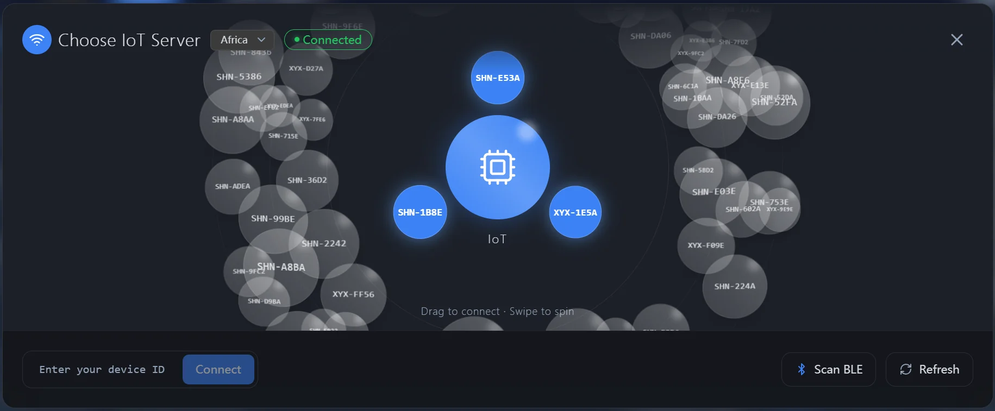
Task: Select the SHN-1B8E server bubble
Action: tap(420, 212)
